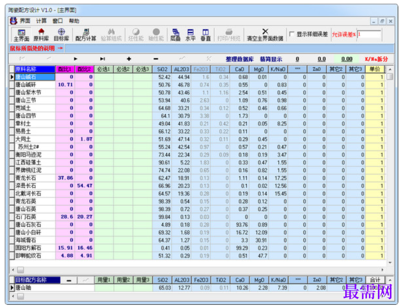
Task: Open the 计算 menu
Action: click(41, 21)
